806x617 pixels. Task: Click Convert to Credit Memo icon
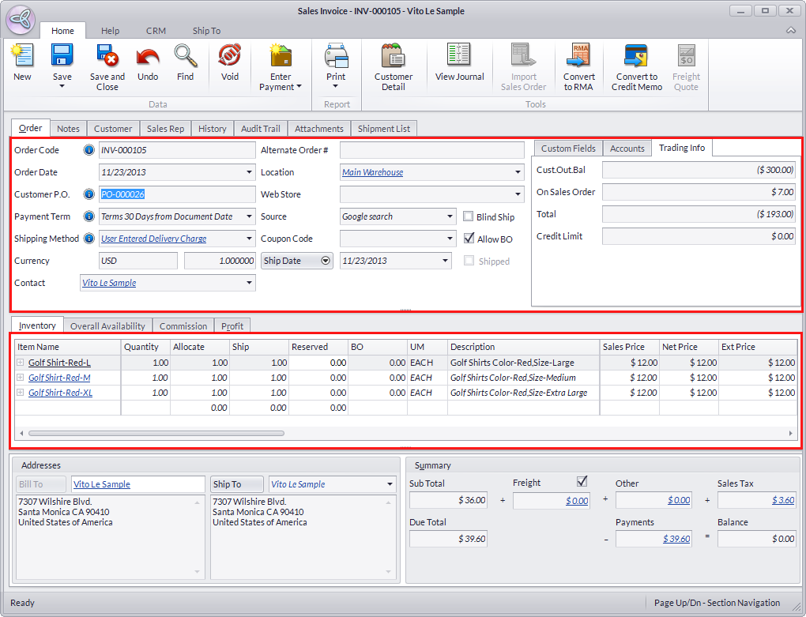point(636,57)
